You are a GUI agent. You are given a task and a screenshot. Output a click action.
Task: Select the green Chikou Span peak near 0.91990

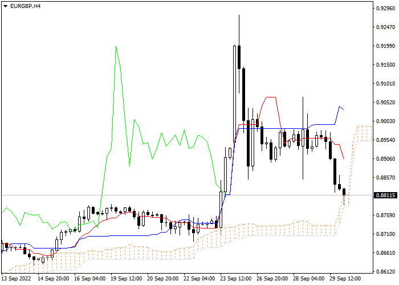[x=116, y=47]
